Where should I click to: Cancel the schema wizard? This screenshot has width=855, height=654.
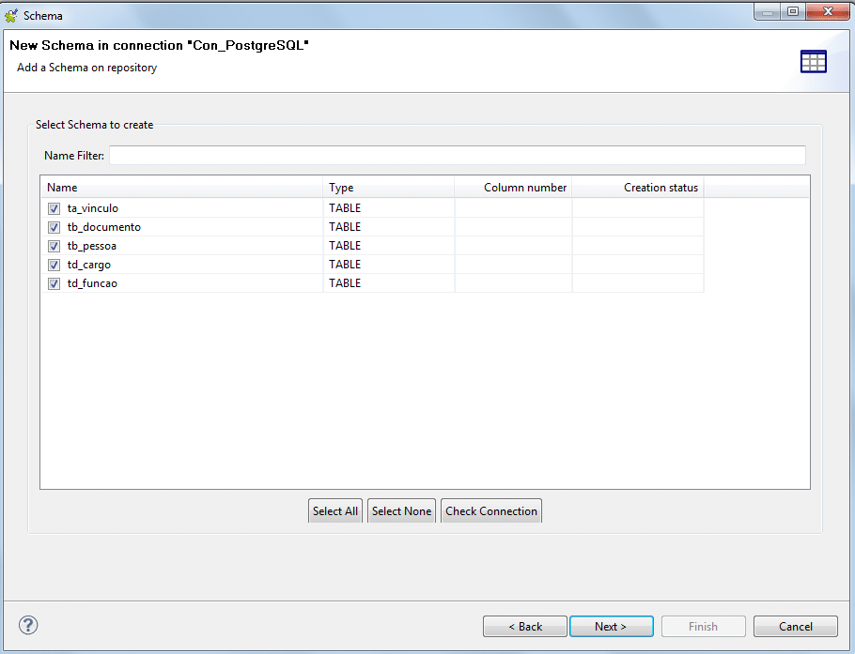[x=795, y=627]
